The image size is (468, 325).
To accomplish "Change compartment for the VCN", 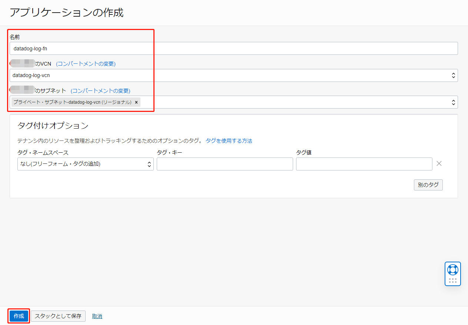I will click(86, 64).
